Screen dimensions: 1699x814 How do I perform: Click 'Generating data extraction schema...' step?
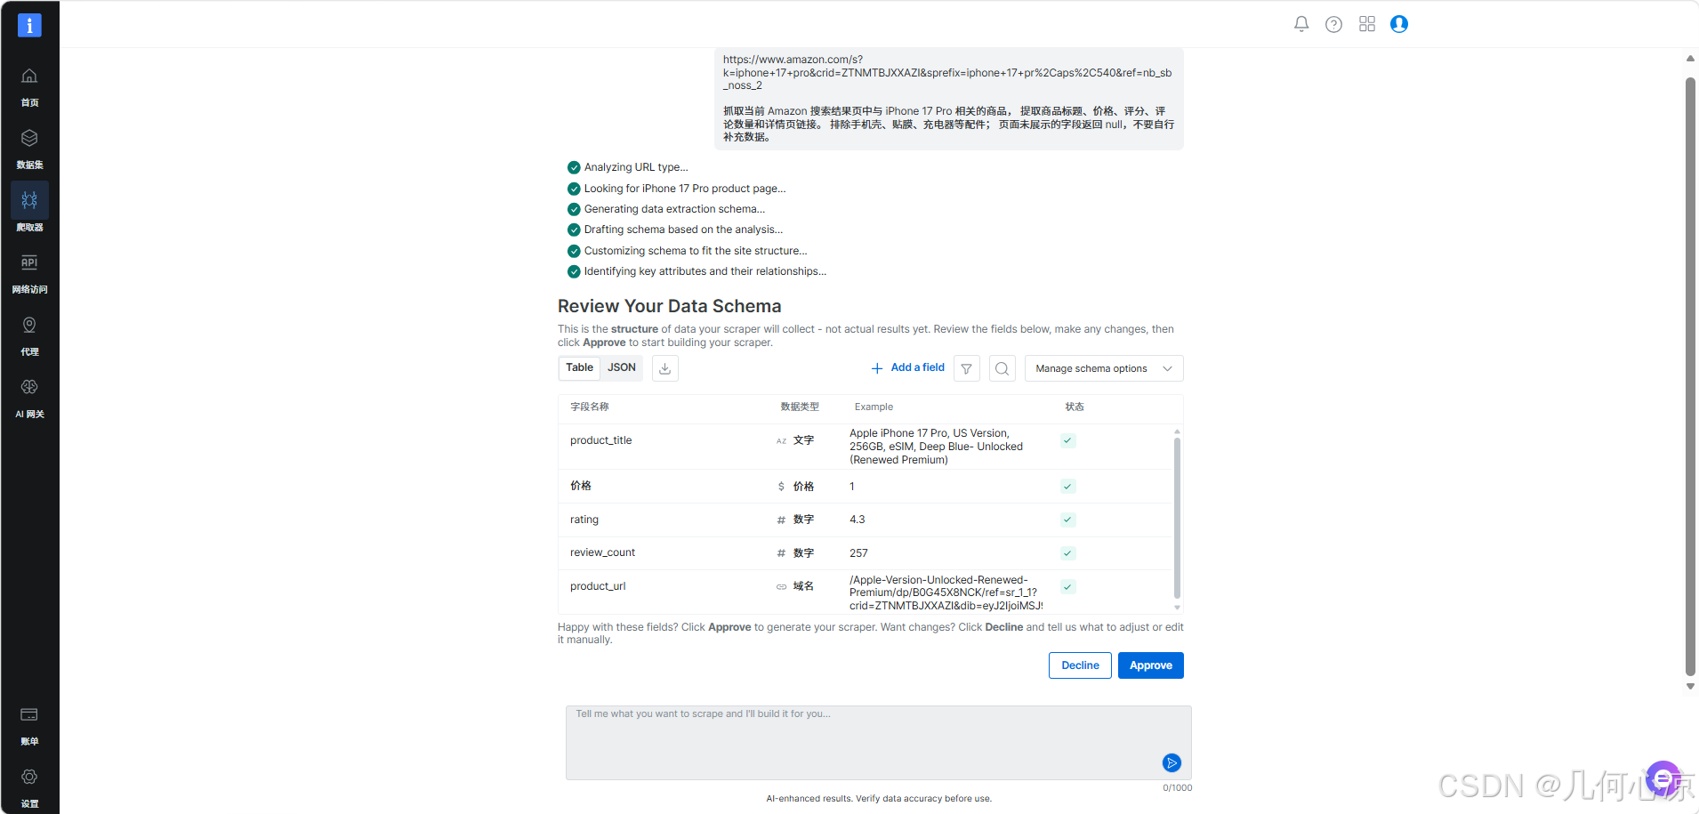[674, 209]
